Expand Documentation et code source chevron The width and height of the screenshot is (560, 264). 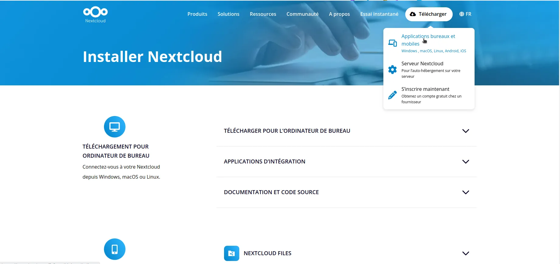465,192
